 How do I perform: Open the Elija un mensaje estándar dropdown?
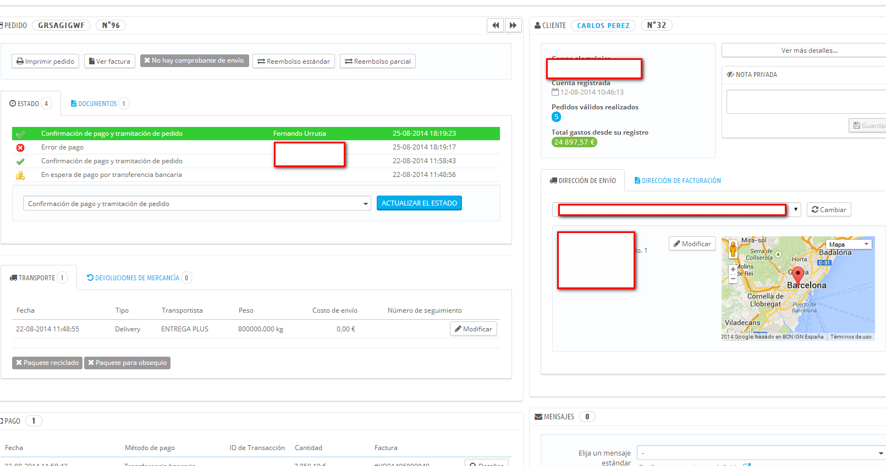click(x=761, y=453)
